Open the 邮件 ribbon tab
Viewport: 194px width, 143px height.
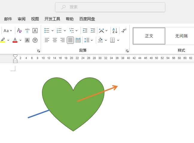8,19
